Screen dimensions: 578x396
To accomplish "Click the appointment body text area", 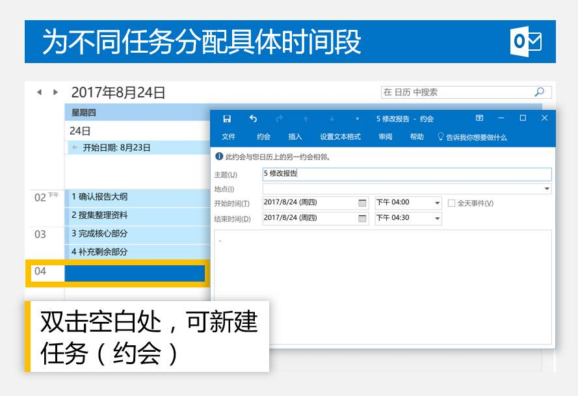I will (x=383, y=287).
